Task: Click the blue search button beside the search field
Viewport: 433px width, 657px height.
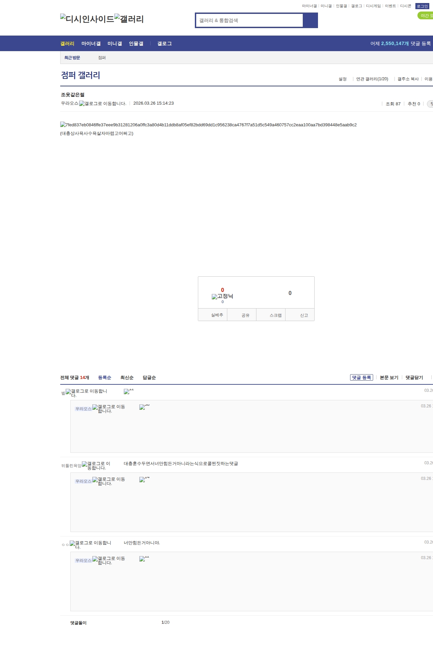Action: (x=310, y=20)
